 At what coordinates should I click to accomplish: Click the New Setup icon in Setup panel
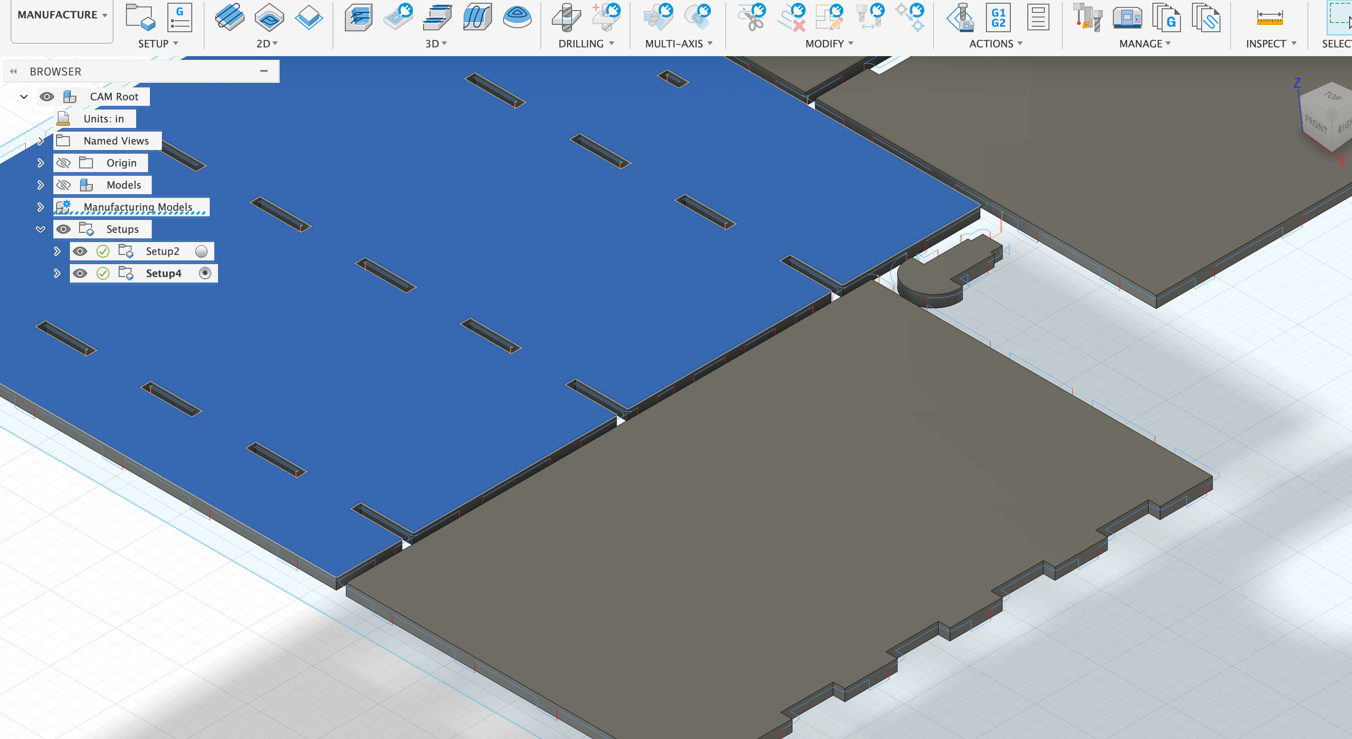coord(140,18)
